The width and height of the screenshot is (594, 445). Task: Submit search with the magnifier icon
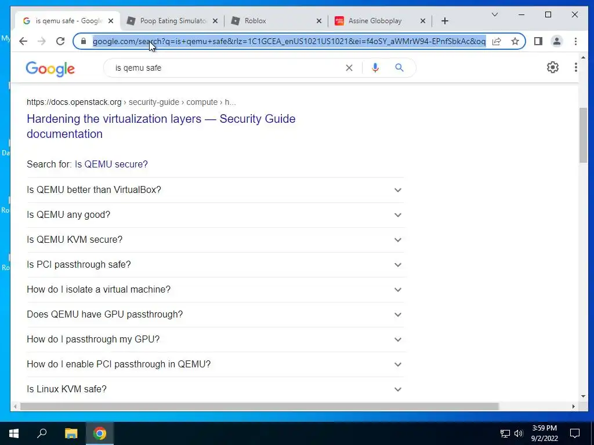399,68
